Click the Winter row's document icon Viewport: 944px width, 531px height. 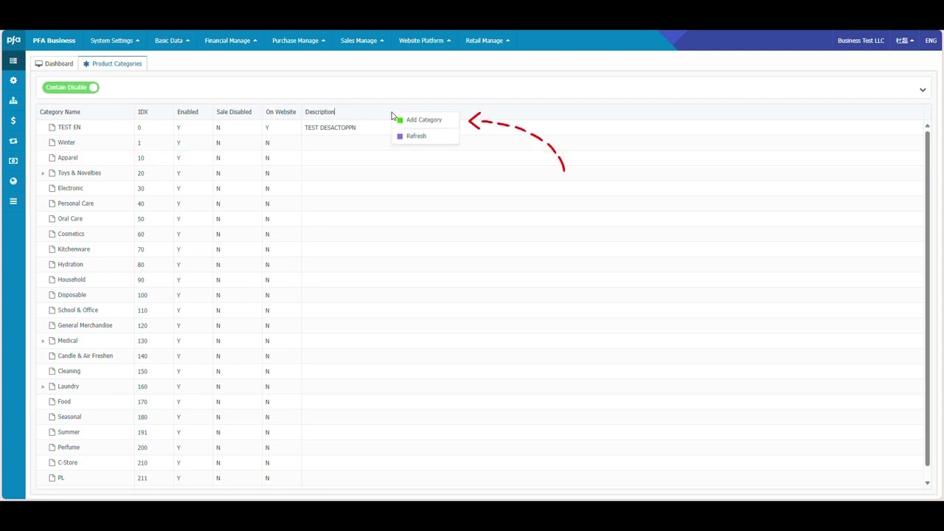52,142
